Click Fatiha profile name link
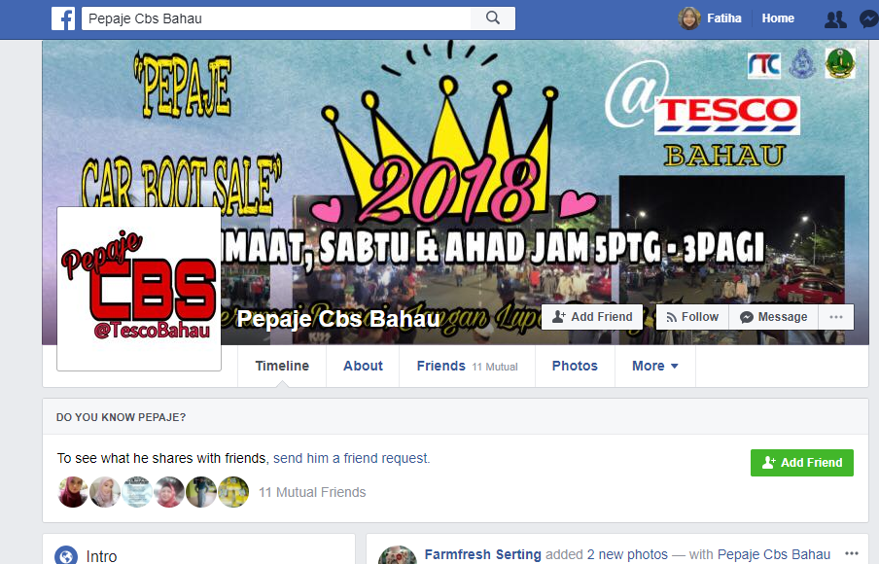Screen dimensions: 879x564 tap(723, 18)
